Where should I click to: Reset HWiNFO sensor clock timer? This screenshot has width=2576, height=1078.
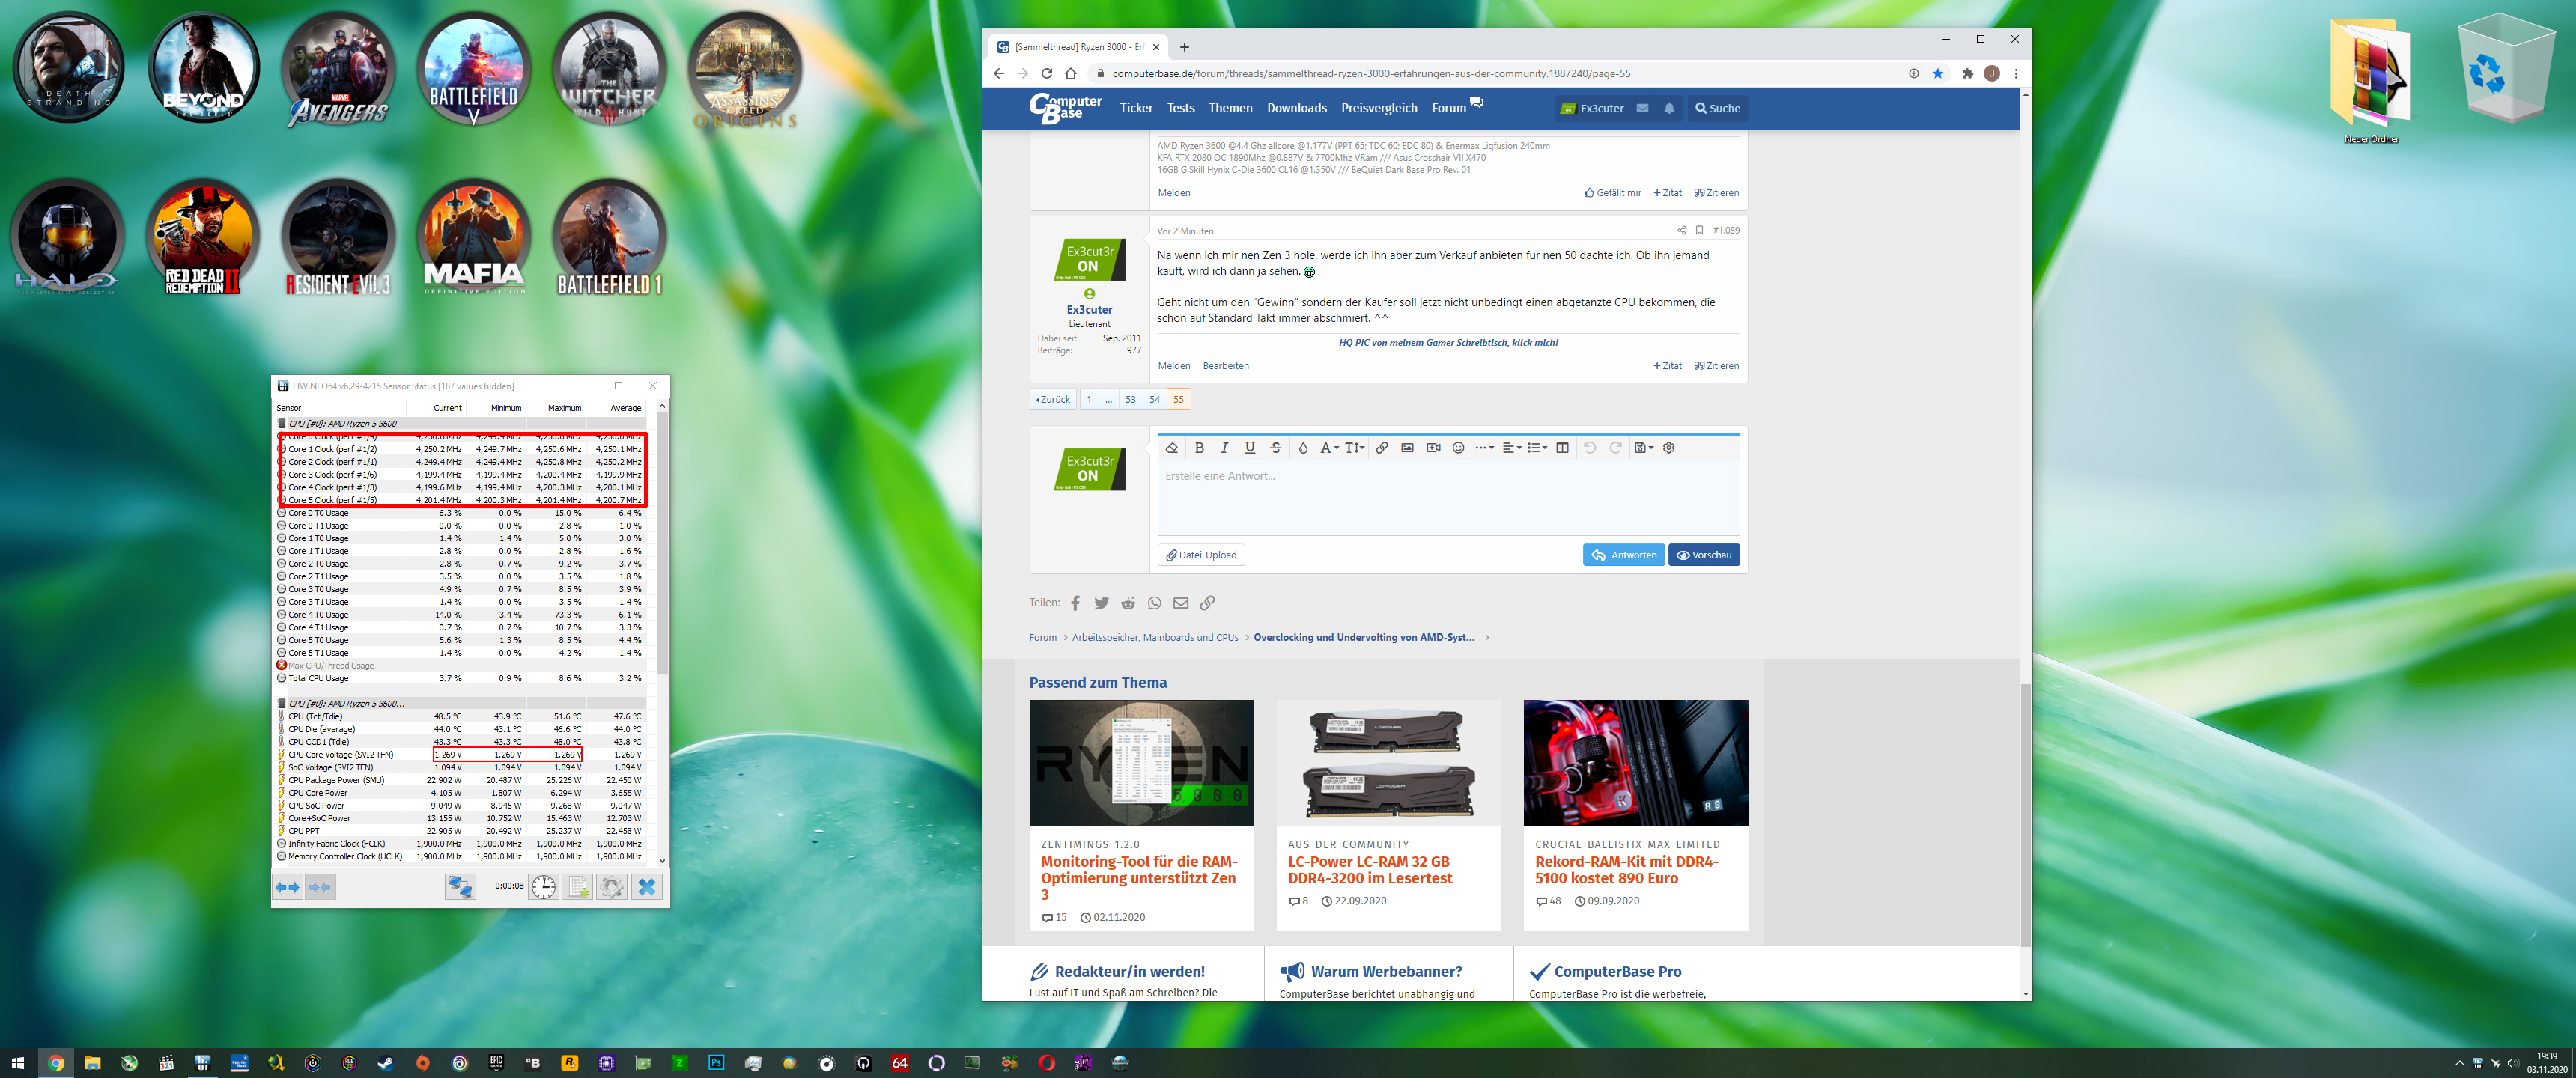click(543, 886)
